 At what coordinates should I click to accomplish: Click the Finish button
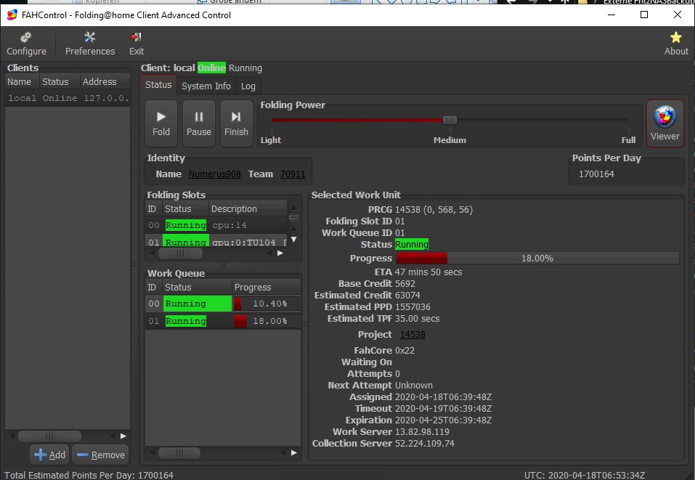click(x=236, y=123)
